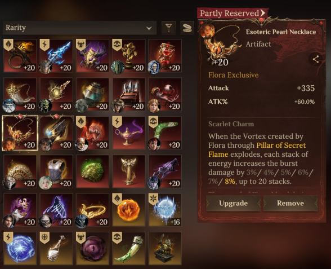Click the Remove button
331x269 pixels.
tap(290, 203)
